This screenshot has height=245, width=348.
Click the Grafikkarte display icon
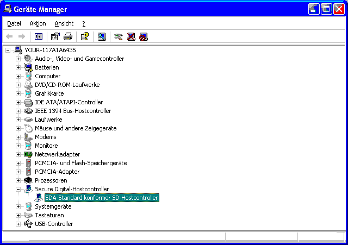click(x=28, y=93)
